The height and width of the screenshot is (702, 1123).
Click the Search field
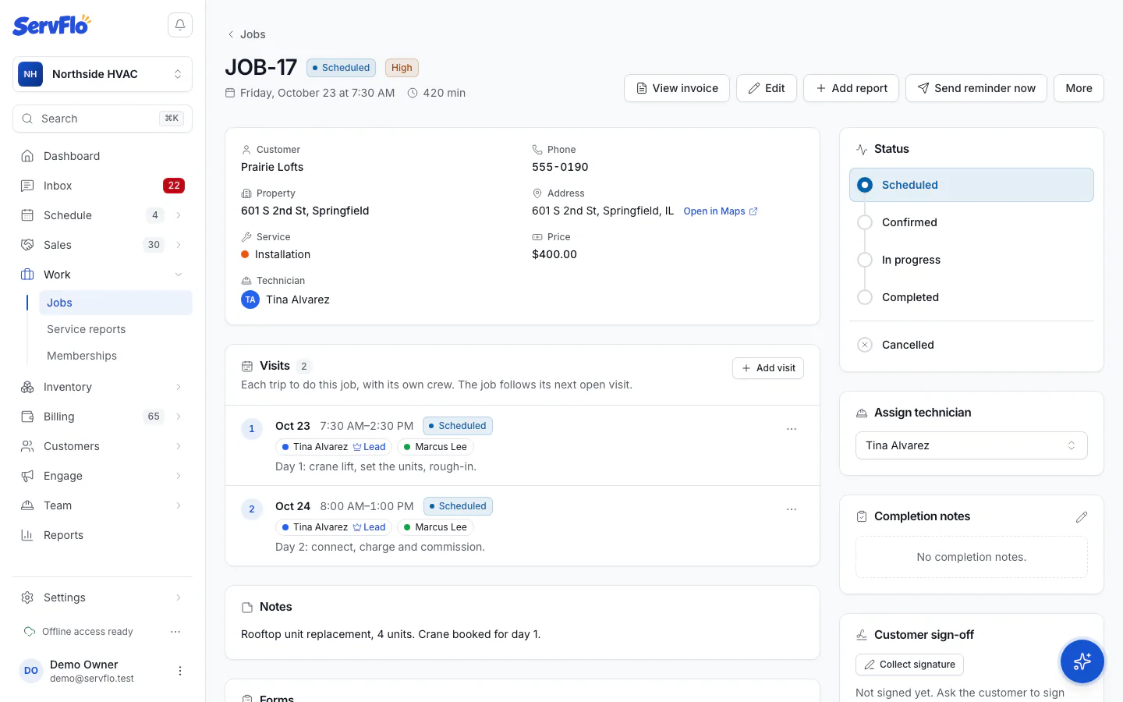(102, 119)
